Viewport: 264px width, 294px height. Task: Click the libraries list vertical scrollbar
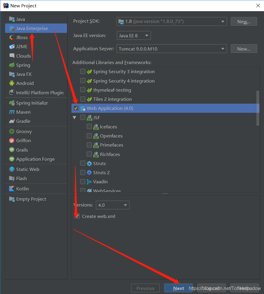point(258,108)
